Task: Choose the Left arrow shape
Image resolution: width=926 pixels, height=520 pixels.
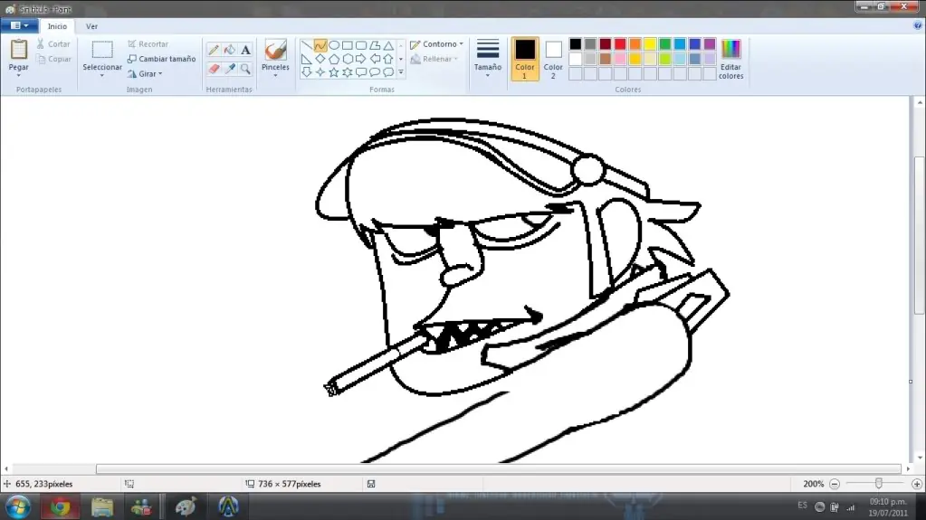Action: (375, 59)
